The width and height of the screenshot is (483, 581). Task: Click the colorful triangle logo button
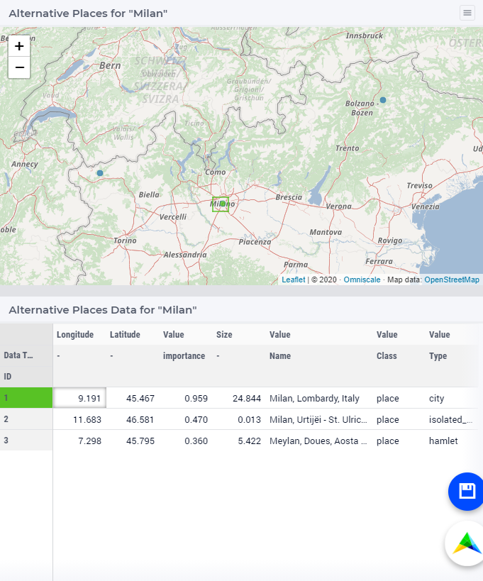coord(466,543)
